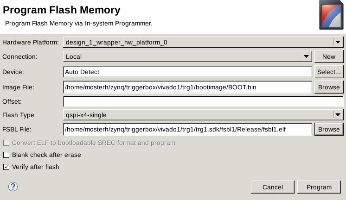This screenshot has width=346, height=200.
Task: Click the FSBL File path field
Action: tap(187, 129)
